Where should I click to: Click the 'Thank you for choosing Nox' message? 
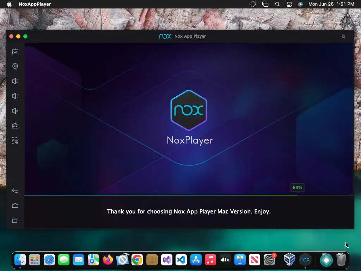click(189, 212)
